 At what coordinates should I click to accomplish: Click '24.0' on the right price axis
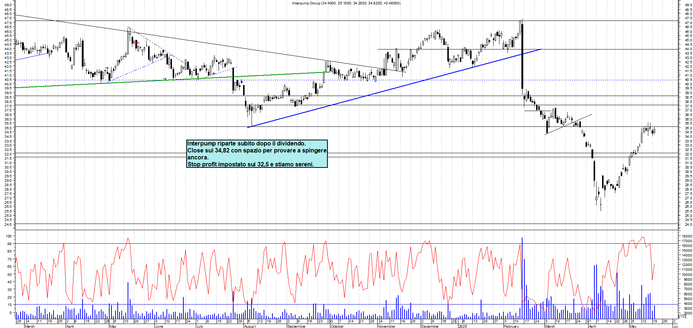click(688, 224)
